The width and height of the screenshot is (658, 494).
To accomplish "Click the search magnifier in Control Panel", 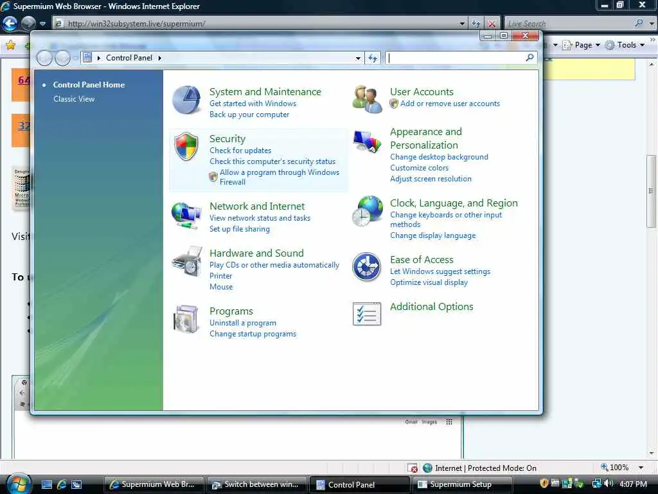I will pyautogui.click(x=529, y=57).
